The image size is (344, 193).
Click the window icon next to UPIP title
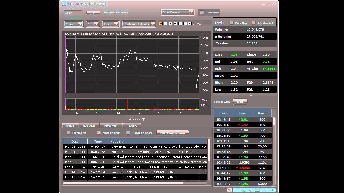(64, 4)
